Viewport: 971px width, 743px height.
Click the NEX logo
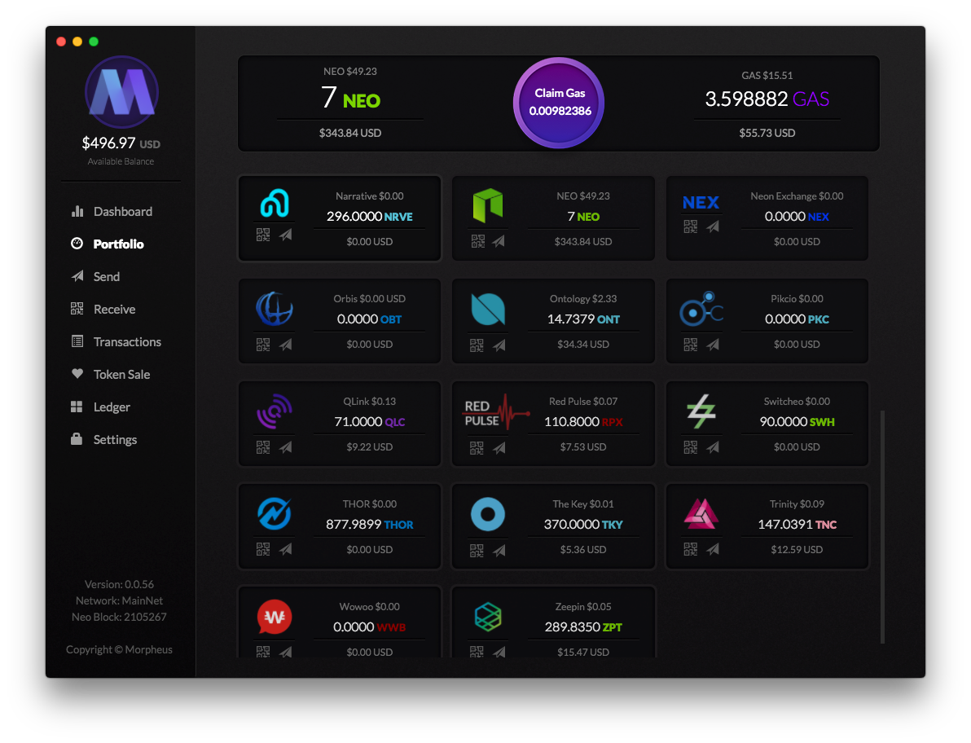[x=701, y=203]
